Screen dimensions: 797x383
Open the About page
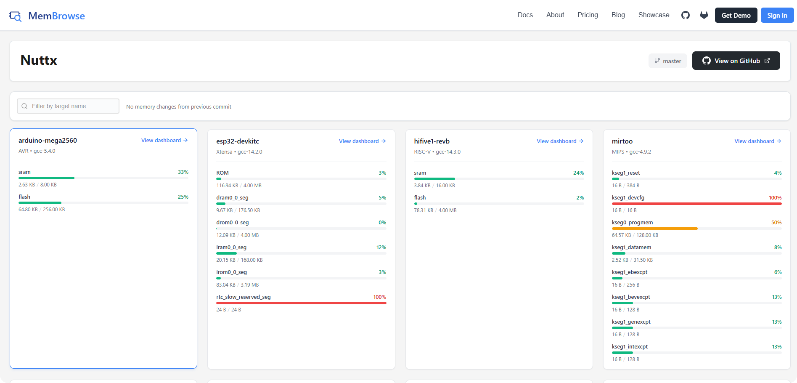coord(555,15)
